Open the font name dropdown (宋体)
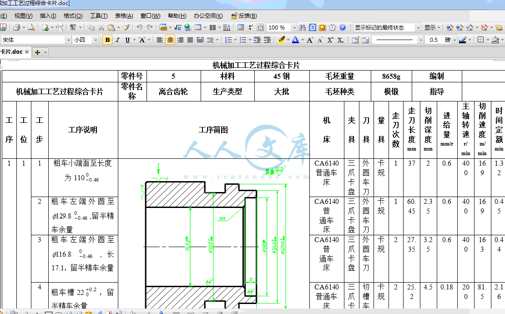 coord(68,40)
